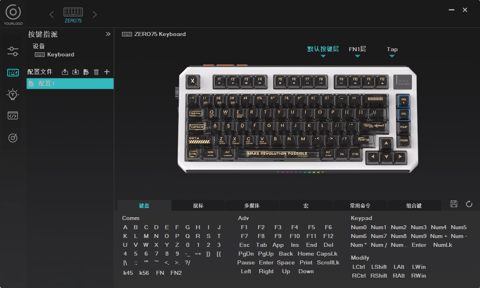Select the 配置1 profile row
The image size is (480, 288).
pyautogui.click(x=70, y=84)
